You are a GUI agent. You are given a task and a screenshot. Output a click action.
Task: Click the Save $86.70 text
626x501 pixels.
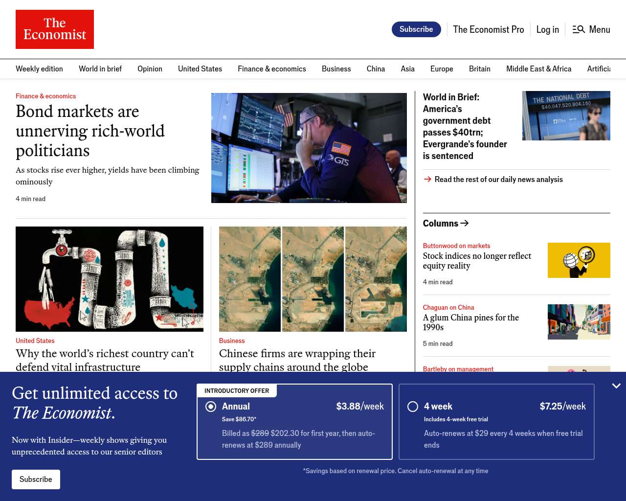[x=239, y=419]
